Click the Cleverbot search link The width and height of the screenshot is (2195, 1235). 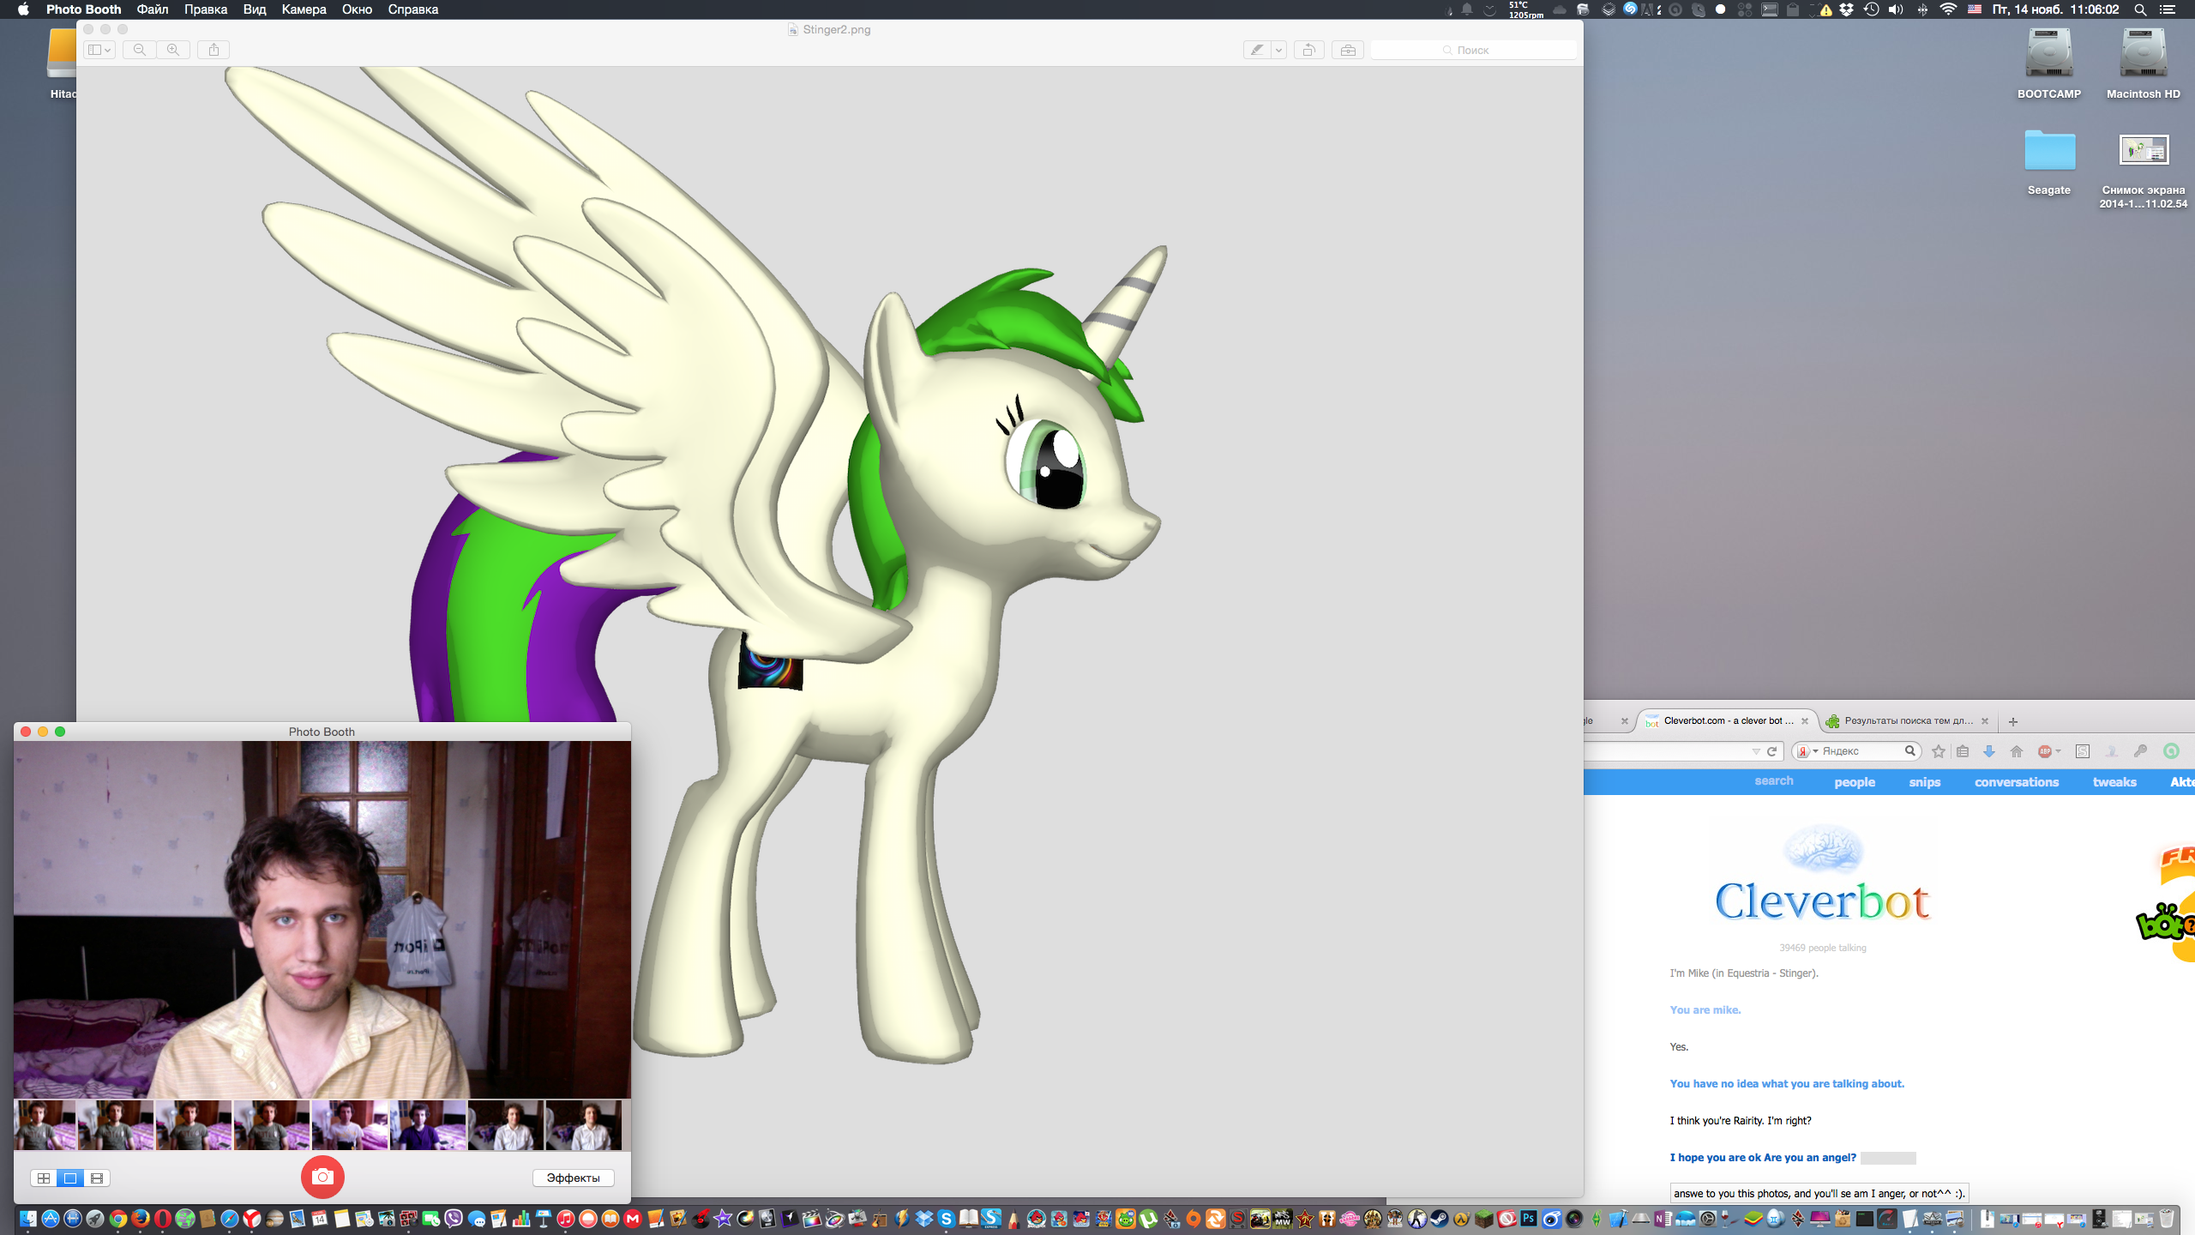click(x=1773, y=781)
